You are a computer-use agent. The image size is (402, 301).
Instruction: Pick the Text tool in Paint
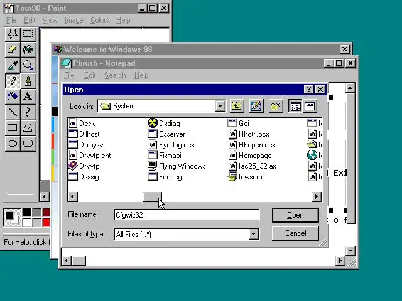(28, 97)
